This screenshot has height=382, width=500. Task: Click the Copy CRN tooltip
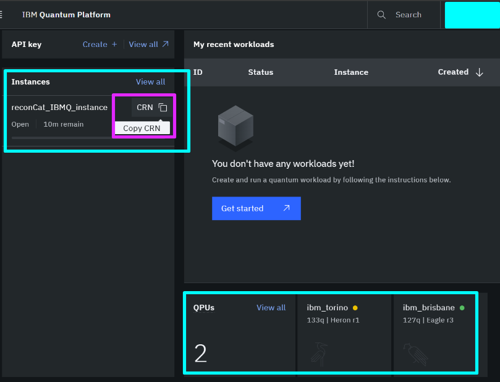tap(142, 128)
